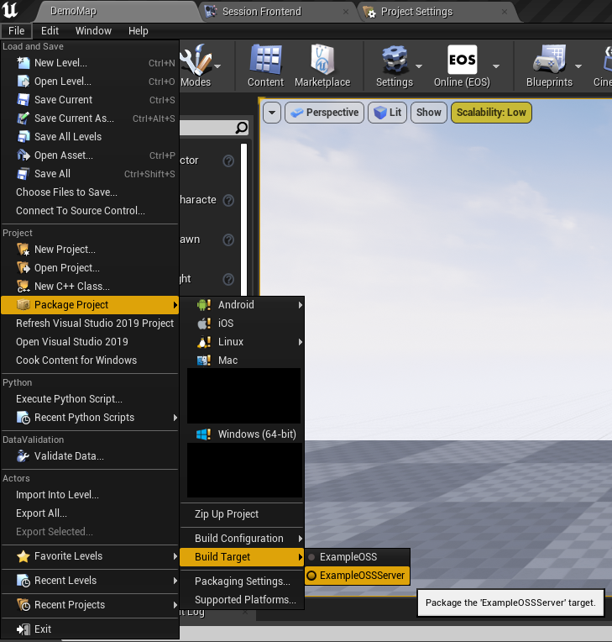Screen dimensions: 612x642
Task: Open Packaging Settings menu entry
Action: pyautogui.click(x=242, y=581)
